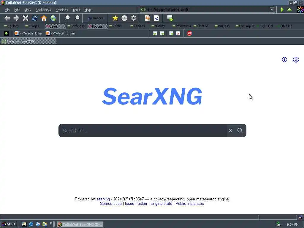This screenshot has height=228, width=304.
Task: Open the View menu
Action: [x=28, y=10]
